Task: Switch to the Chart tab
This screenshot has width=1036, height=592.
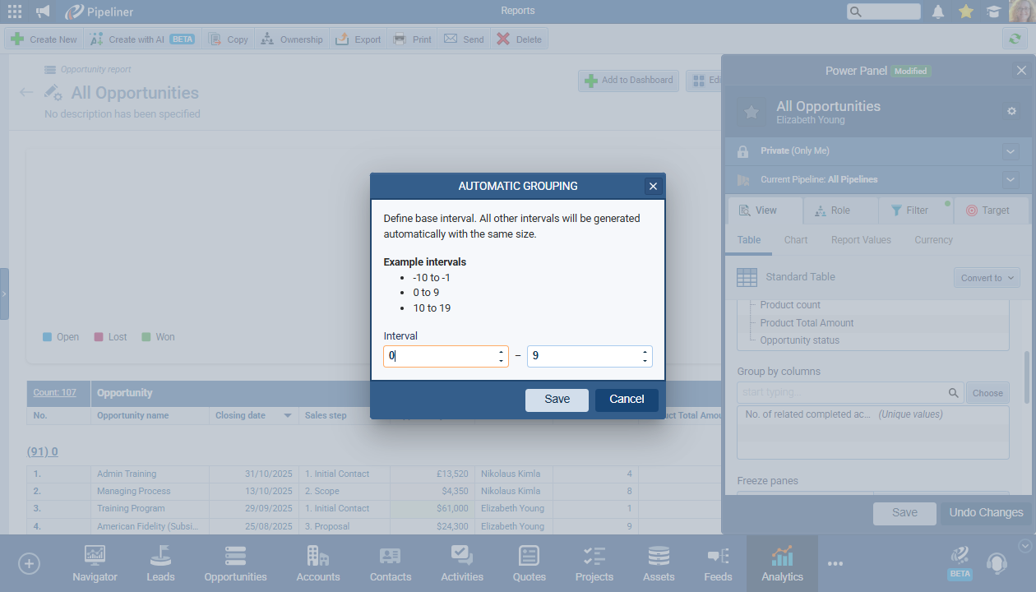Action: (x=796, y=240)
